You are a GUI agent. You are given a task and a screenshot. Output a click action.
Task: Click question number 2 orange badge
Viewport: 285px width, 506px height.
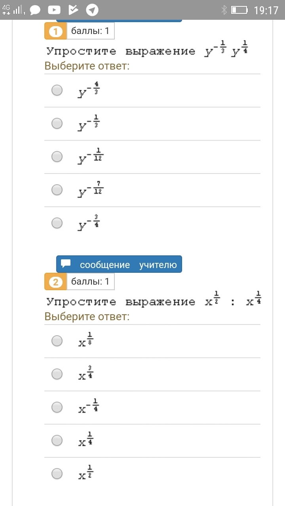55,282
